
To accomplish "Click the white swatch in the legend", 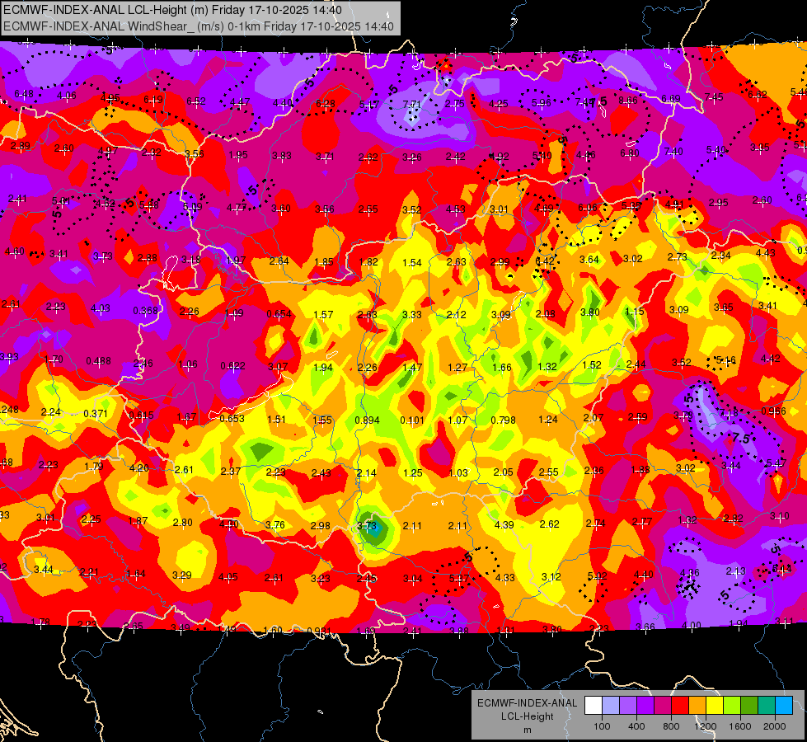I will (594, 706).
